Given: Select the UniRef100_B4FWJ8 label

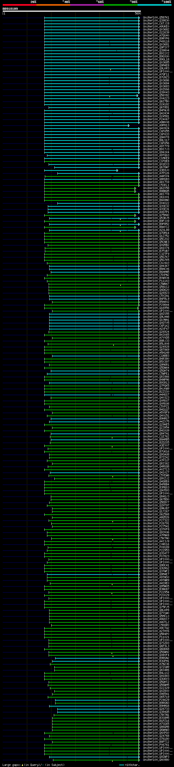Looking at the screenshot, I should [x=156, y=110].
